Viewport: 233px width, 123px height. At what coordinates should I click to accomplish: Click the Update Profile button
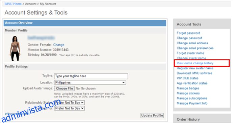click(x=152, y=116)
